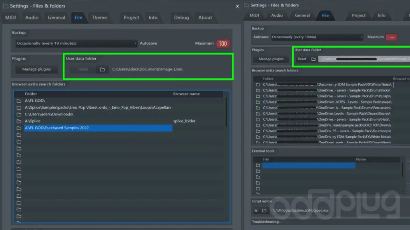Click the splice_folder browser name cell
This screenshot has height=230, width=410.
[x=184, y=121]
